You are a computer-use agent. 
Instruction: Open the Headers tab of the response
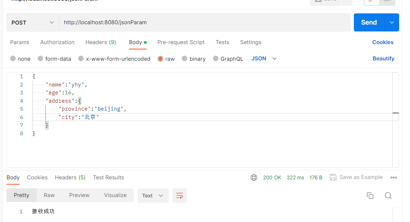70,177
